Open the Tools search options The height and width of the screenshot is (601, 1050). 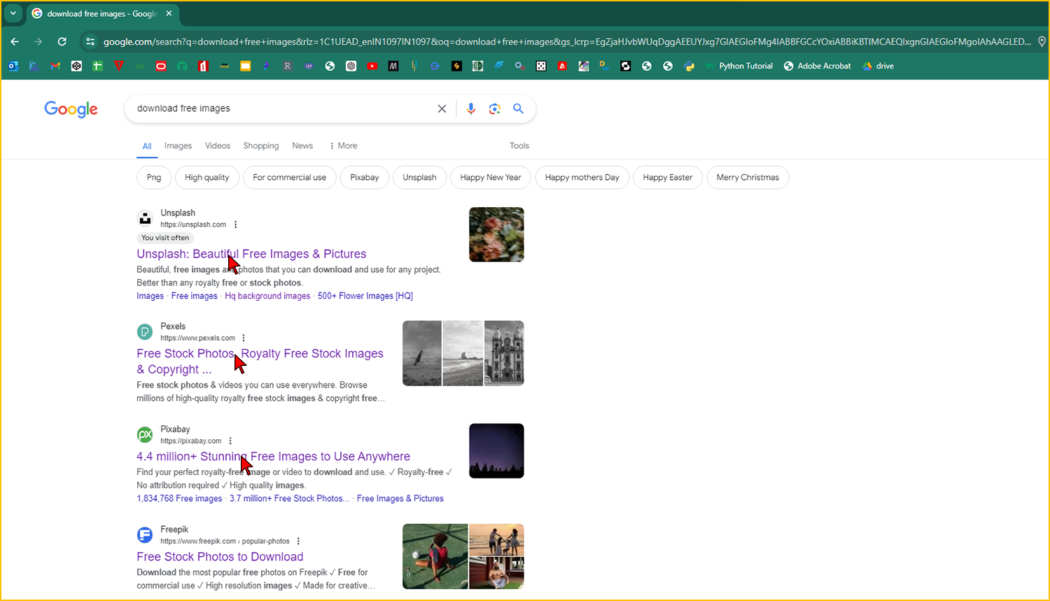[519, 146]
